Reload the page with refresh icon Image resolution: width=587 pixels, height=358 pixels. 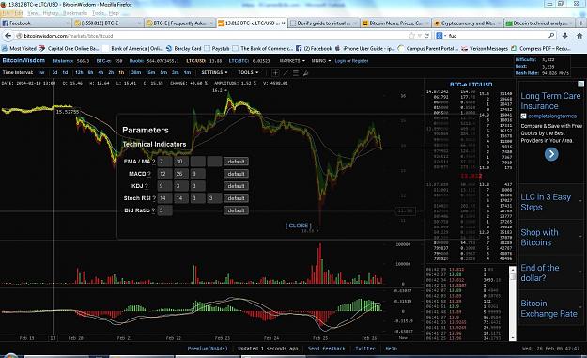click(x=426, y=36)
